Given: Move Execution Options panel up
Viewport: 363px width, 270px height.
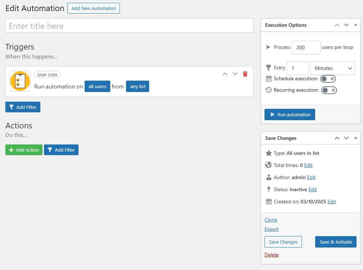Looking at the screenshot, I should point(337,25).
